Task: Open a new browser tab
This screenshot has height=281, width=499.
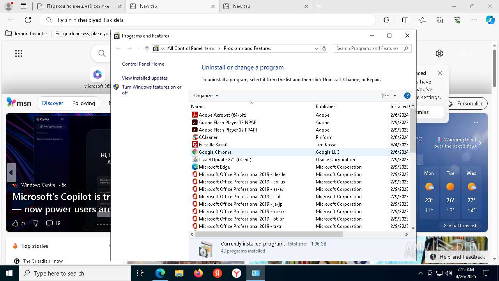Action: [319, 6]
